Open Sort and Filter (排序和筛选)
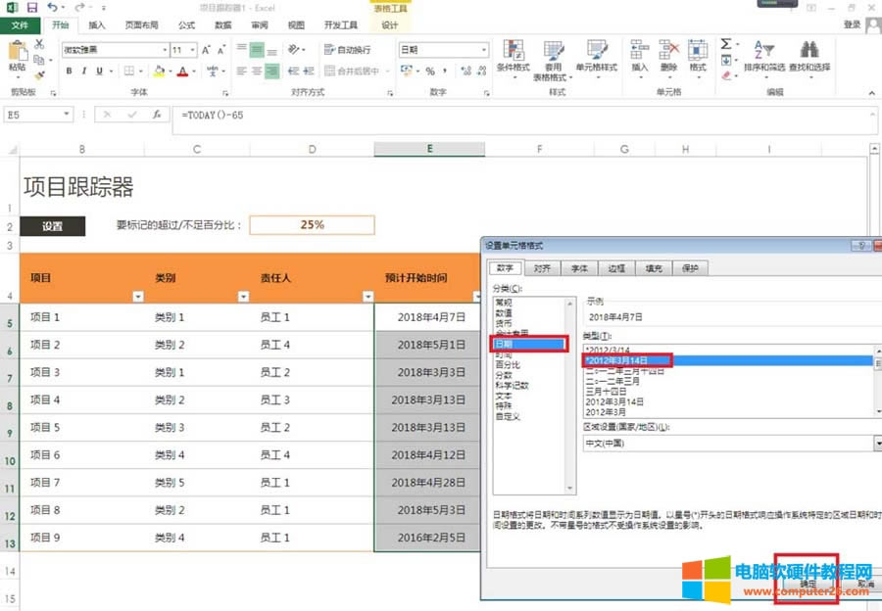The height and width of the screenshot is (611, 882). tap(764, 56)
